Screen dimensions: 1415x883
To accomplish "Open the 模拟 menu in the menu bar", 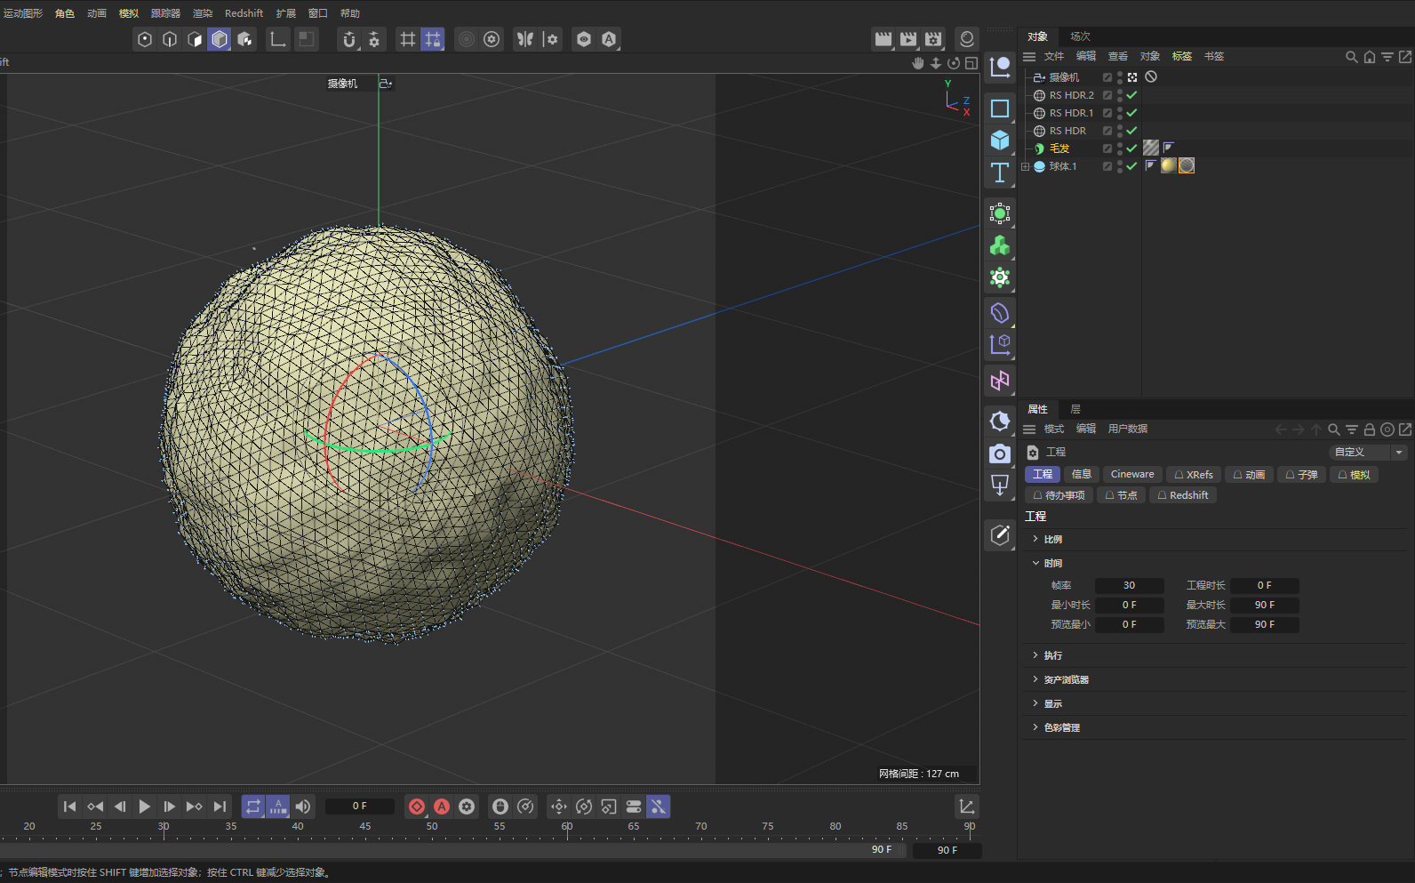I will click(129, 13).
